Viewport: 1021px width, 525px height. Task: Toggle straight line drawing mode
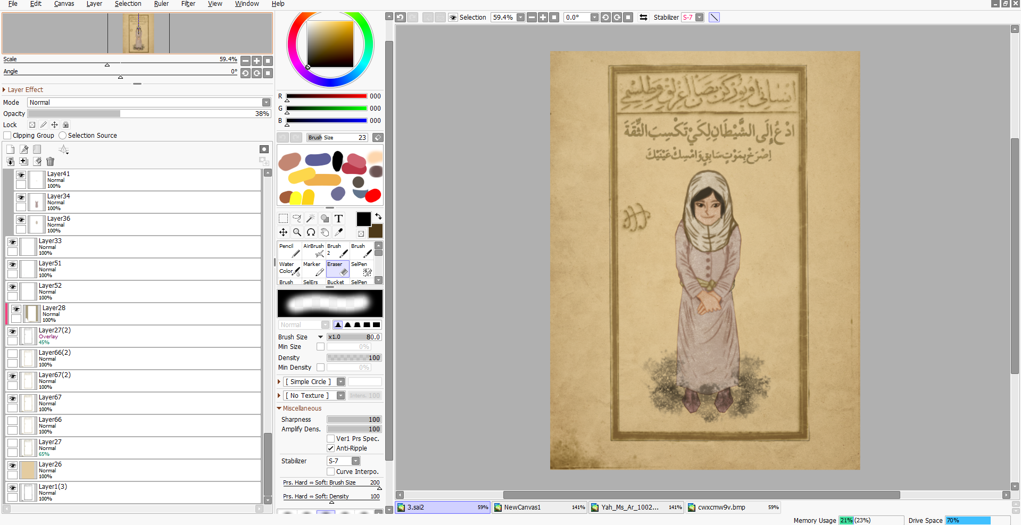714,18
